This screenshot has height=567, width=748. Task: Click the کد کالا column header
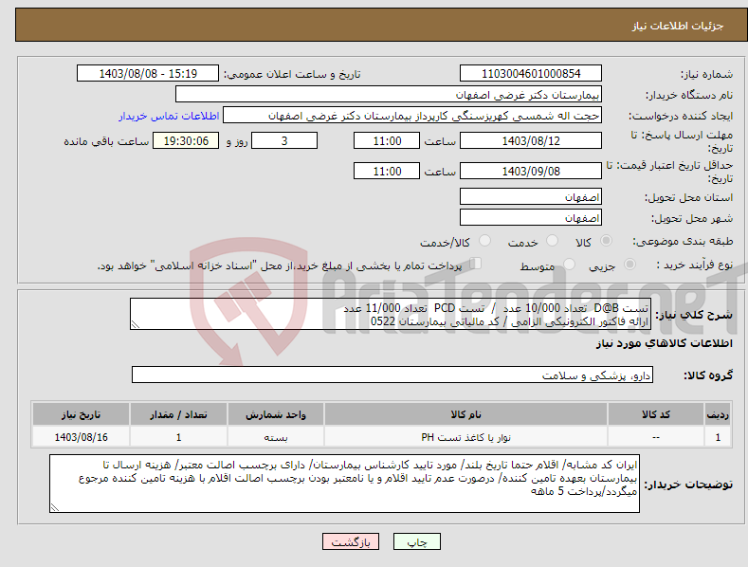(x=656, y=414)
